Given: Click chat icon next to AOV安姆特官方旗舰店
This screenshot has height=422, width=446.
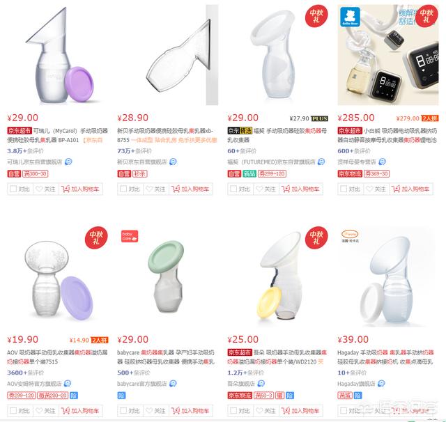Looking at the screenshot, I should tap(68, 384).
